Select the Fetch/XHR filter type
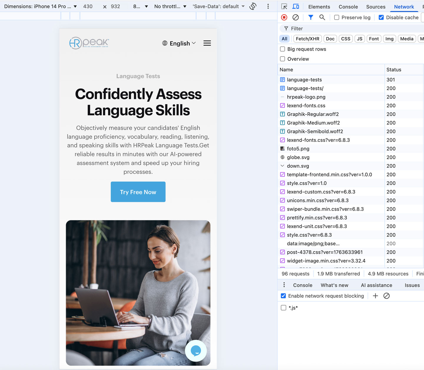This screenshot has width=424, height=370. pyautogui.click(x=307, y=39)
